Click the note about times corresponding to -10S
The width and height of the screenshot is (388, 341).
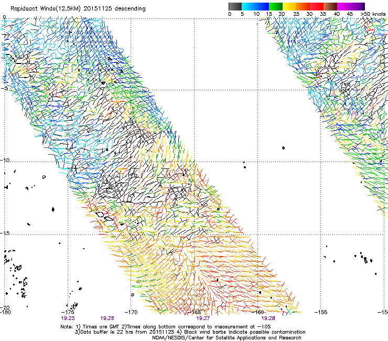click(x=197, y=327)
